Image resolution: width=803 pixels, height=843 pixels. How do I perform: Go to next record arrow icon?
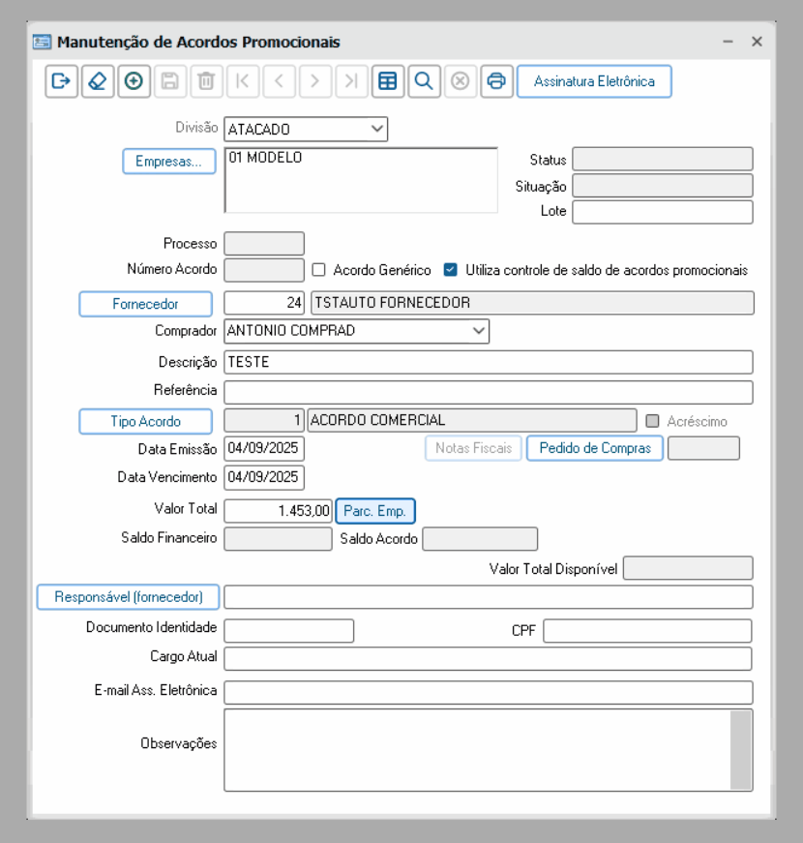click(315, 81)
